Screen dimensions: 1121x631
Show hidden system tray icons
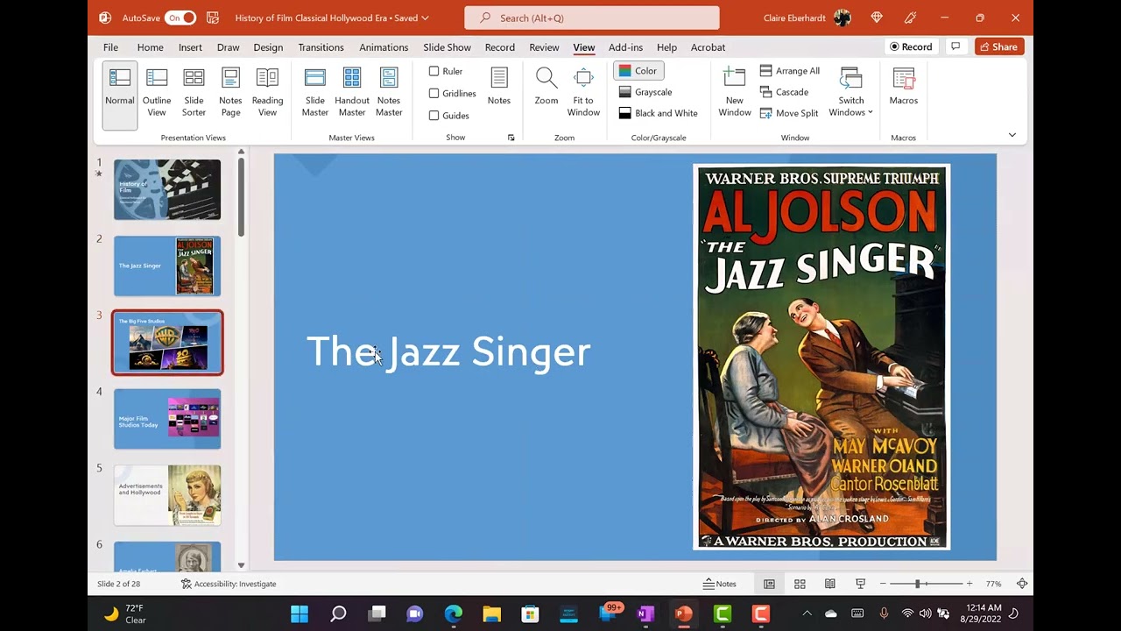pyautogui.click(x=807, y=613)
